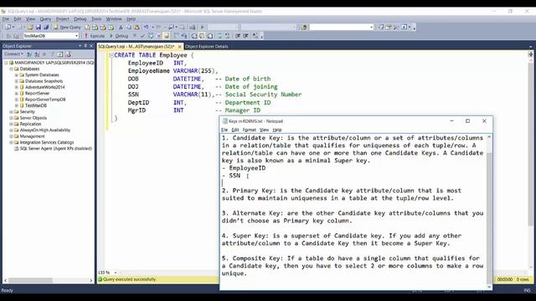
Task: Click the Increase Indent icon in SQL toolbar
Action: pyautogui.click(x=245, y=35)
